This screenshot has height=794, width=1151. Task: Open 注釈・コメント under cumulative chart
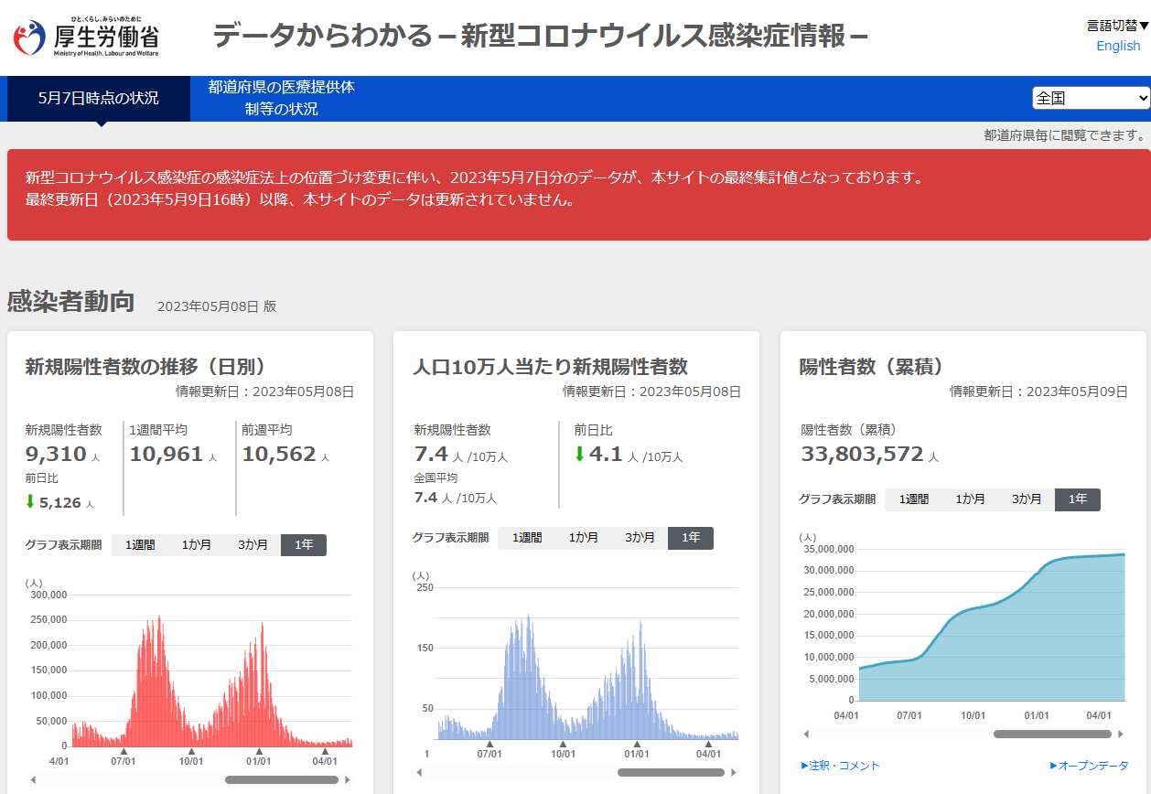[x=840, y=766]
